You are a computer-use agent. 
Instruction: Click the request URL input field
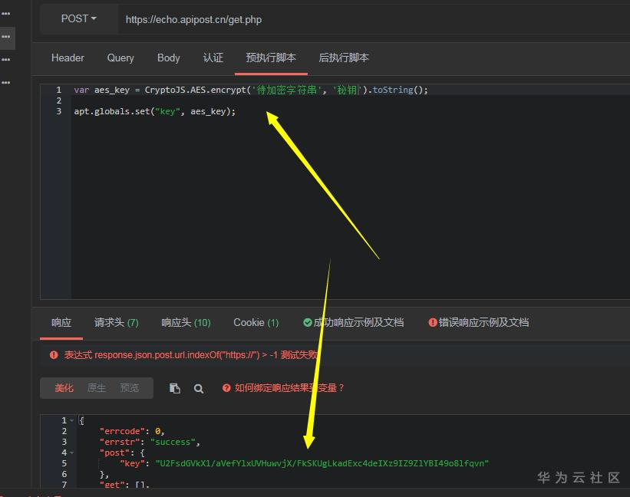tap(374, 20)
